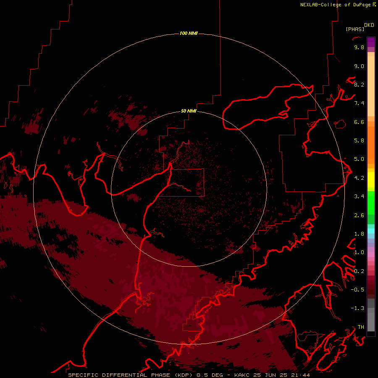Select the 7.4 legend value
The image size is (378, 378).
click(359, 103)
